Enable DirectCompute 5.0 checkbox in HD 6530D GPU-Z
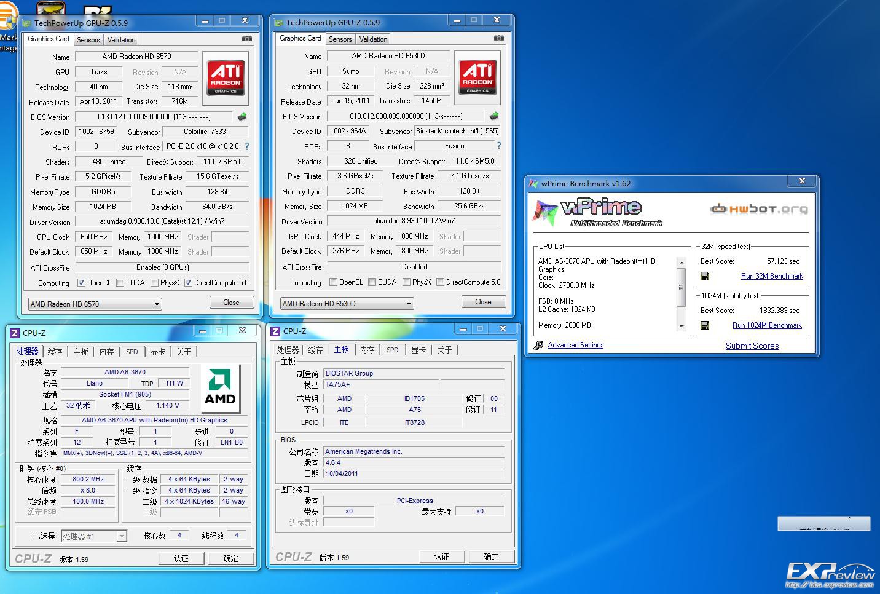 coord(440,282)
